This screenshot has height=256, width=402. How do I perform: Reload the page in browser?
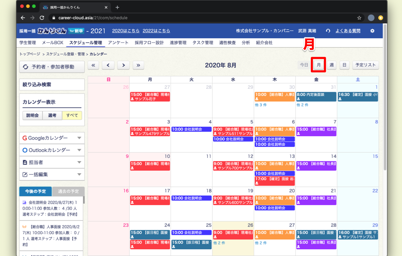[42, 18]
